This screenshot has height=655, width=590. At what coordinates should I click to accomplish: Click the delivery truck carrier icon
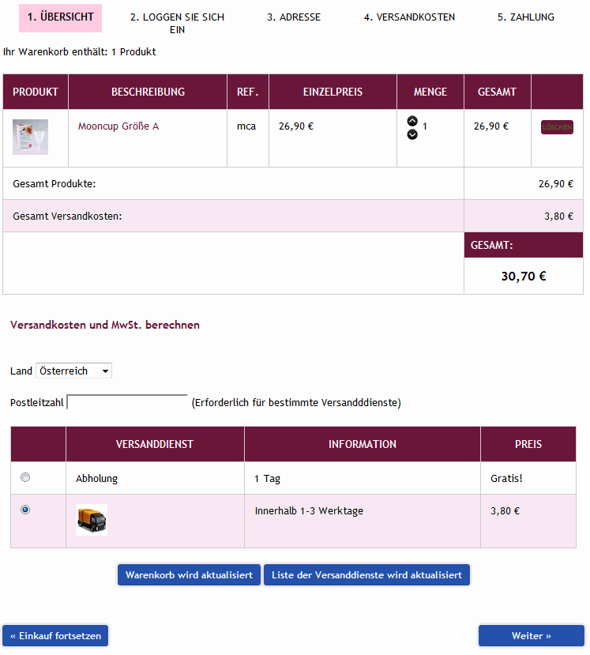click(92, 519)
